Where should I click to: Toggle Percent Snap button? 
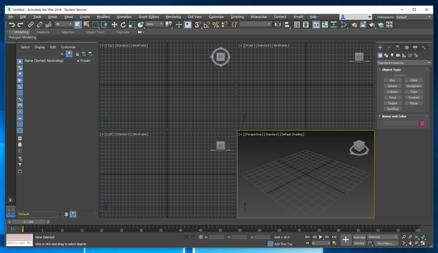point(215,25)
